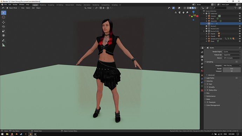Click the pan view hand icon

(x=183, y=13)
